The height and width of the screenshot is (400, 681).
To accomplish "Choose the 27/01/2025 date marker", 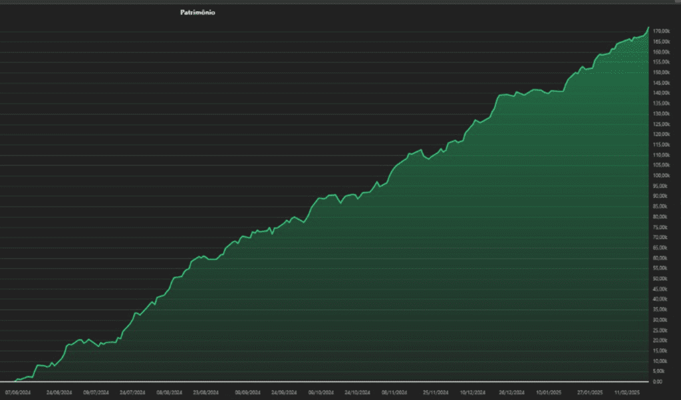I will pyautogui.click(x=591, y=393).
